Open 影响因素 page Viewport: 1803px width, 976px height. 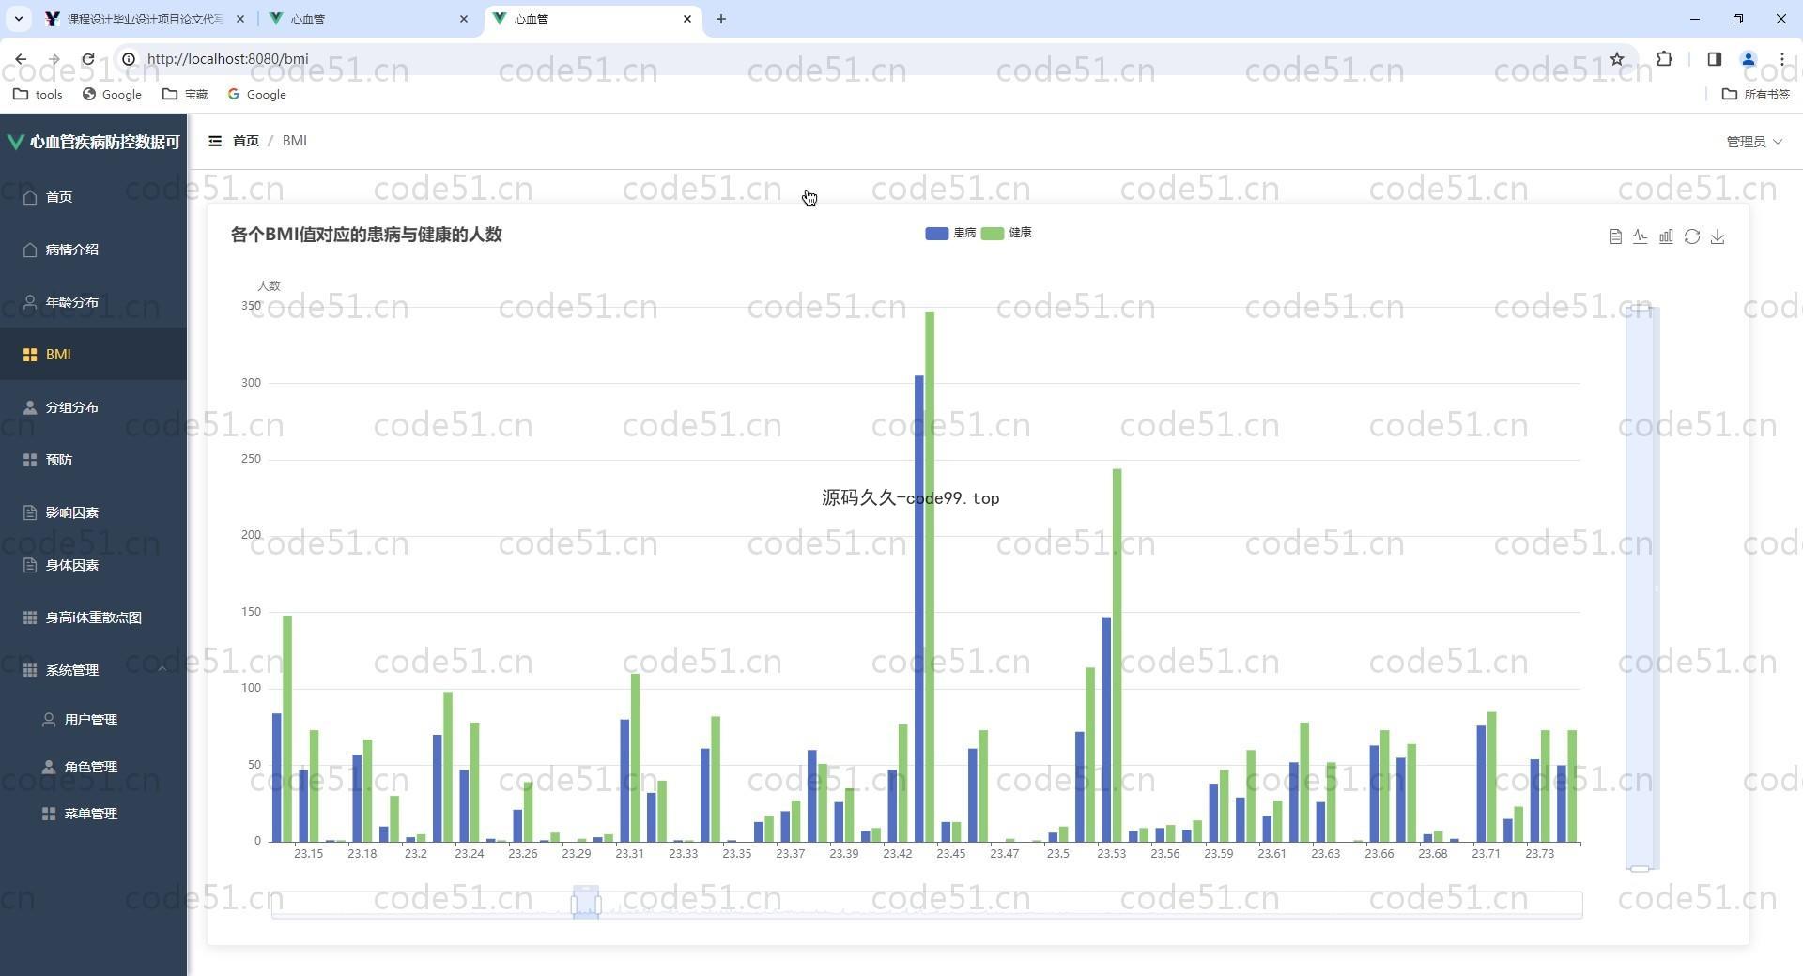click(x=94, y=512)
